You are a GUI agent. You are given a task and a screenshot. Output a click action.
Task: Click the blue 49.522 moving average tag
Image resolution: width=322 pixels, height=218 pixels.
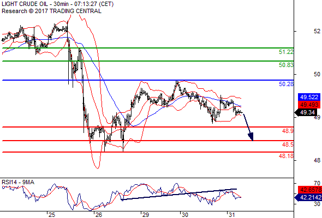[x=309, y=97]
